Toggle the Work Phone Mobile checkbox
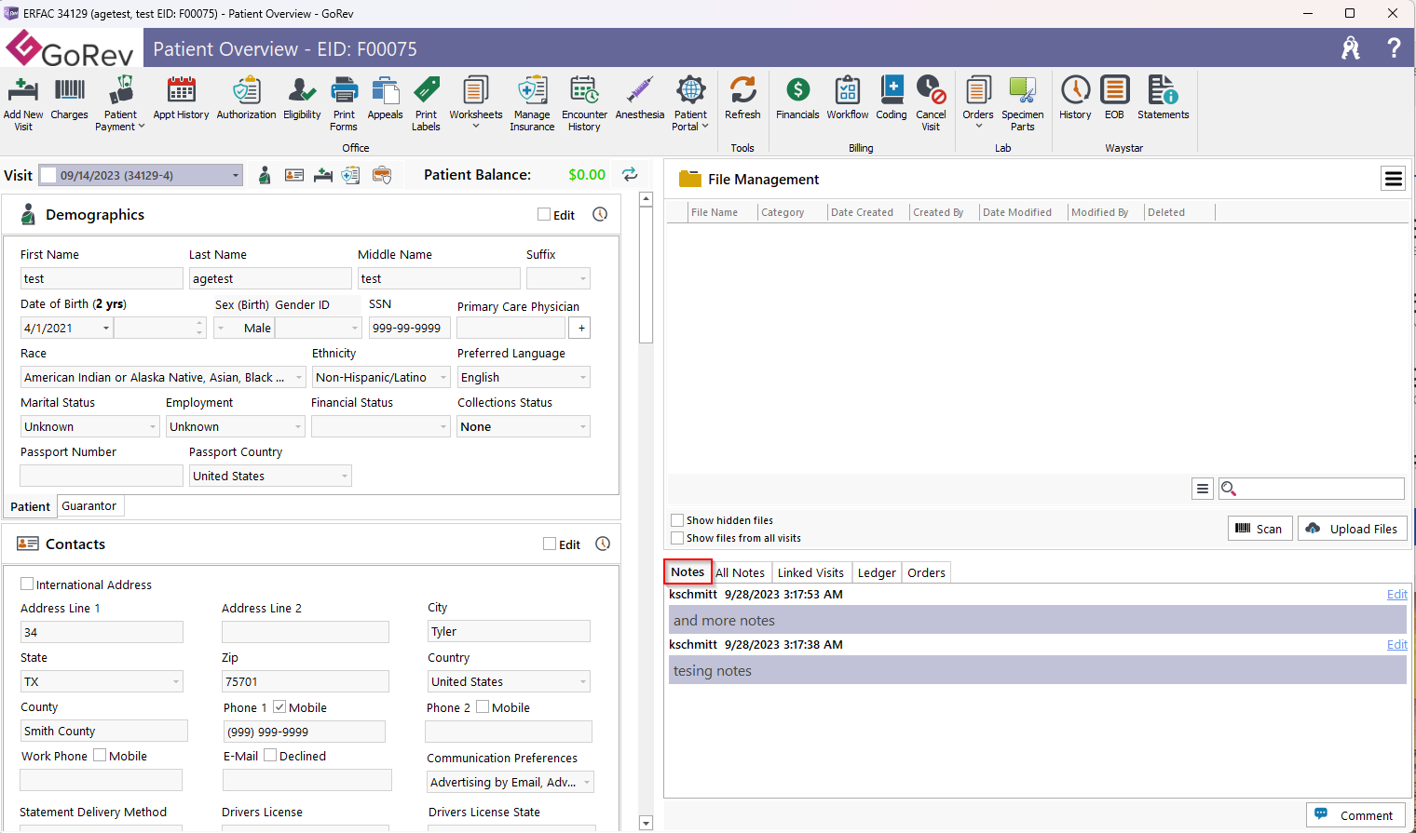 tap(100, 755)
